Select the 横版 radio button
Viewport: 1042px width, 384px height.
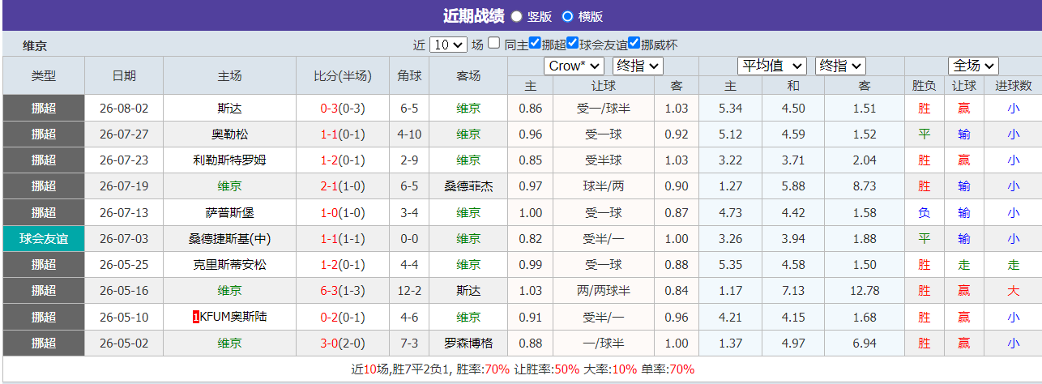coord(567,16)
